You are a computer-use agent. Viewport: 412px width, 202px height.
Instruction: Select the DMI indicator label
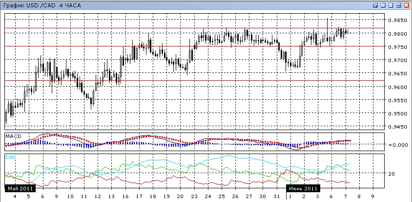(10, 157)
